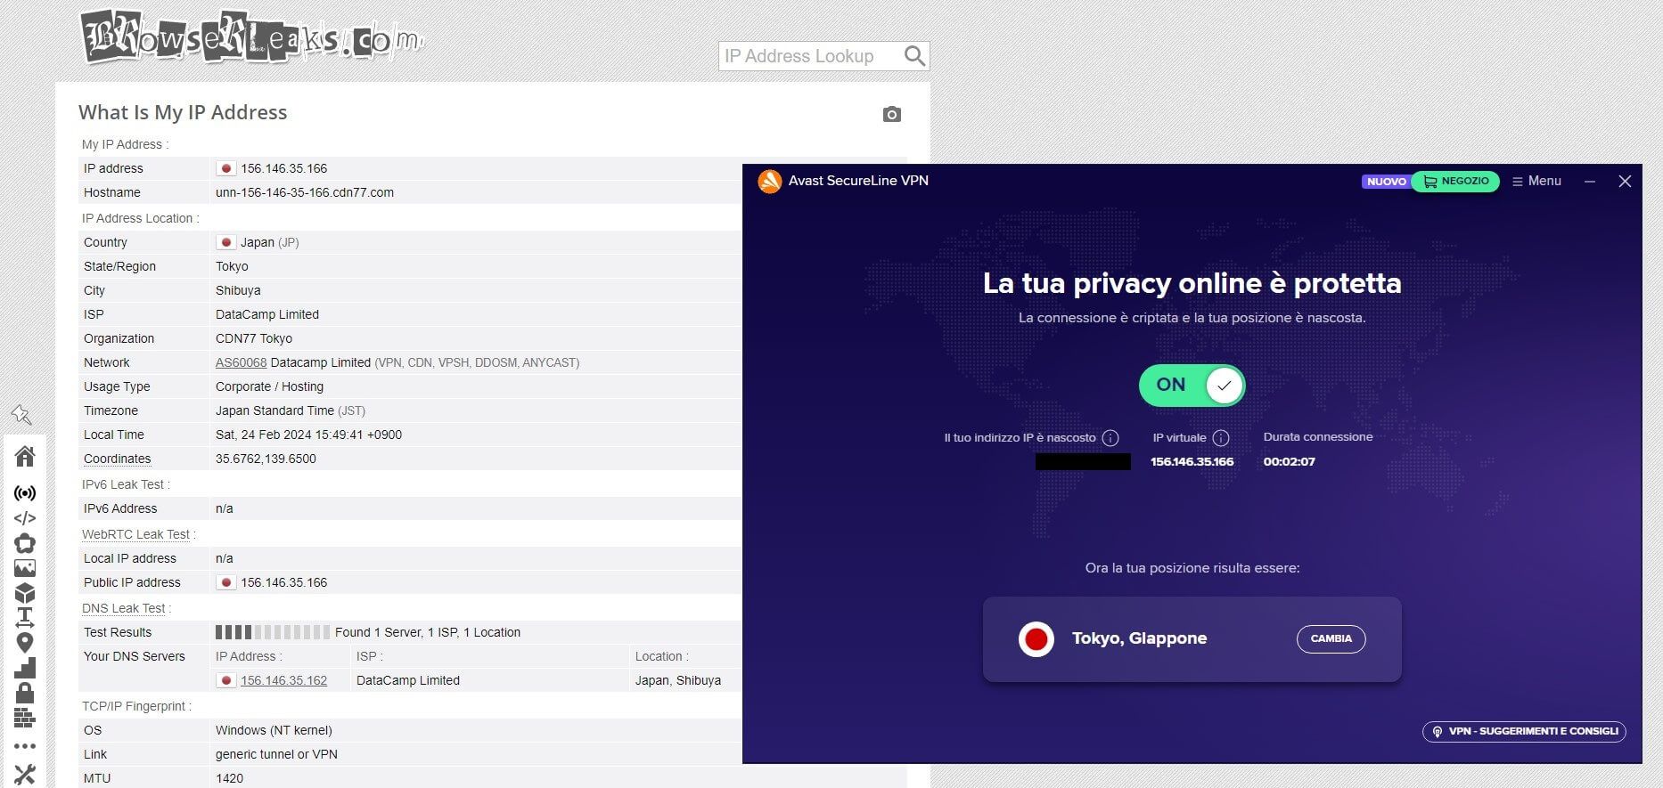Image resolution: width=1663 pixels, height=788 pixels.
Task: Click the NUOVO badge
Action: (x=1386, y=182)
